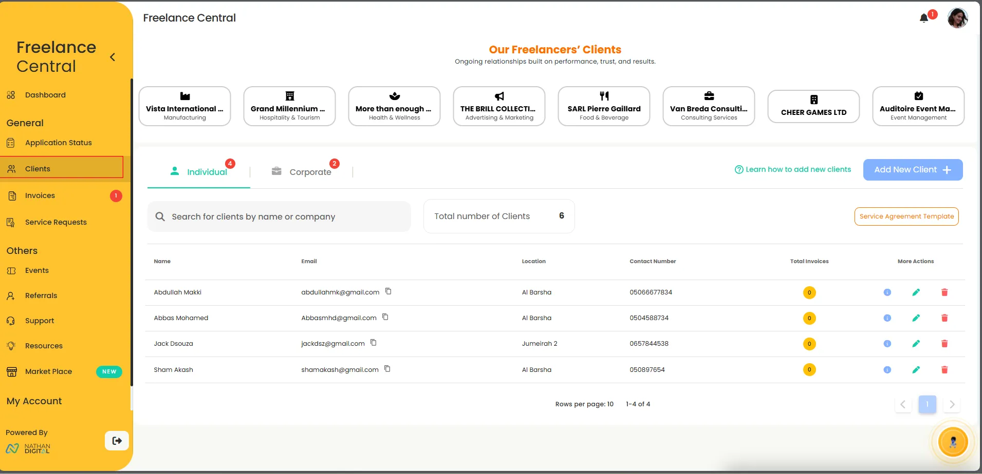Select the Invoices sidebar icon
The height and width of the screenshot is (474, 982).
click(x=11, y=195)
